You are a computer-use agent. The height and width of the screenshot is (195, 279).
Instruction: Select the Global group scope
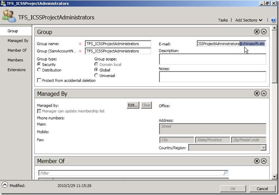click(96, 70)
